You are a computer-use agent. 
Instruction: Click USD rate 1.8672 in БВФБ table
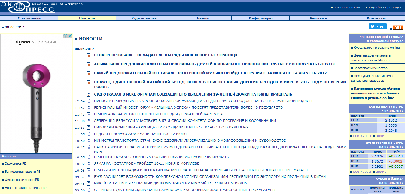coord(377,161)
